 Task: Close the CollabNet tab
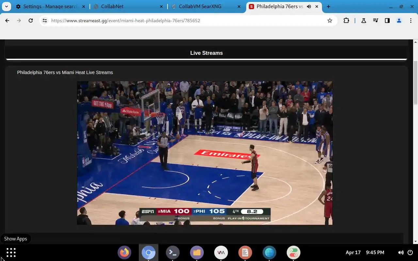161,7
